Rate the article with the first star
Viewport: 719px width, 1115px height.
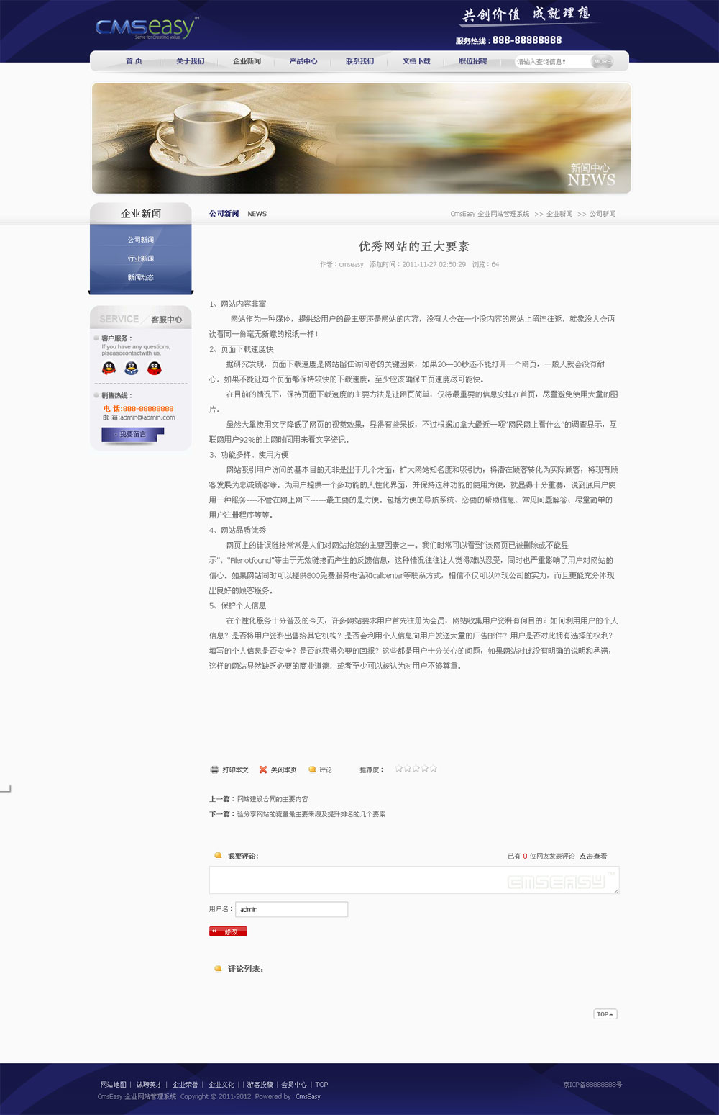[x=399, y=769]
